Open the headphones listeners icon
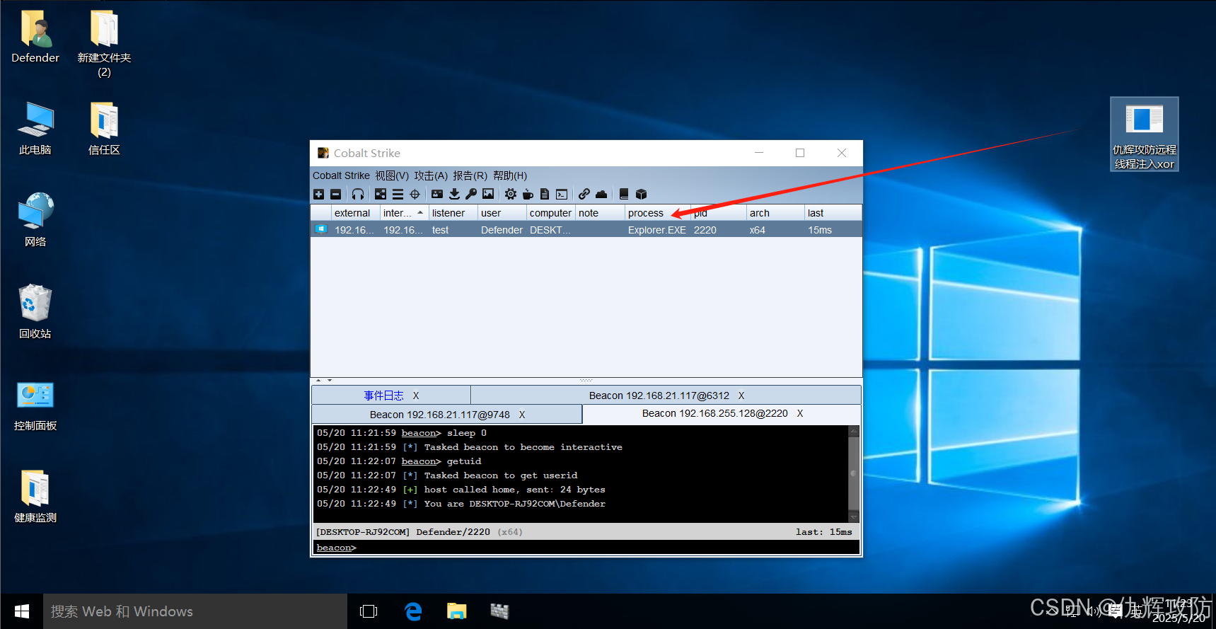Screen dimensions: 1216x629 click(358, 194)
